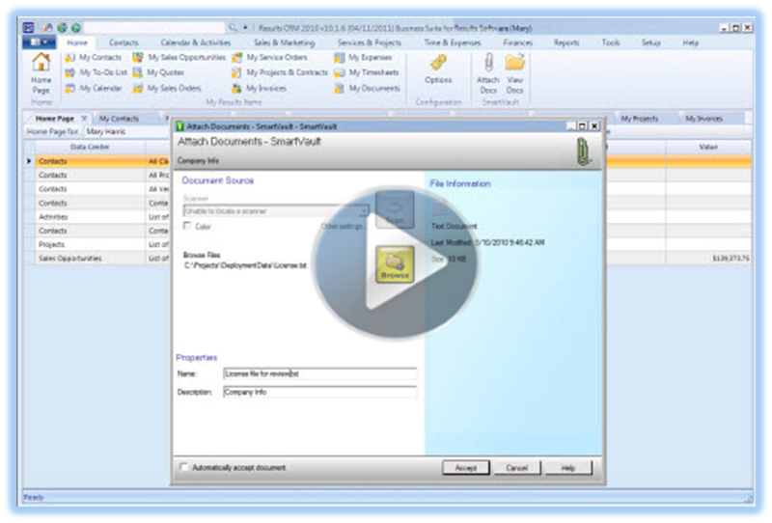
Task: Click Attach Docs SmartVault icon
Action: (x=488, y=73)
